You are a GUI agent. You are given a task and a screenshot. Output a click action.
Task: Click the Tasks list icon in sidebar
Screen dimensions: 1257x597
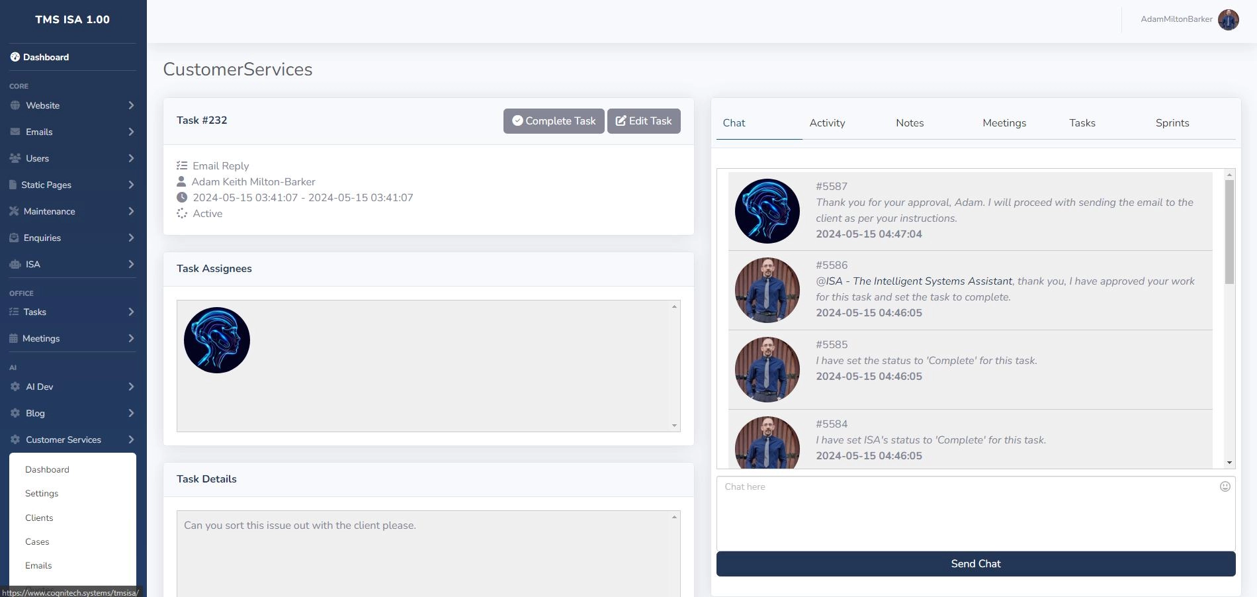click(14, 312)
